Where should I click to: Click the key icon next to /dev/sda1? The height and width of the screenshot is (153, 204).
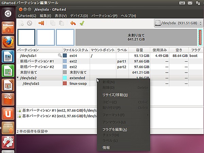(x=60, y=56)
